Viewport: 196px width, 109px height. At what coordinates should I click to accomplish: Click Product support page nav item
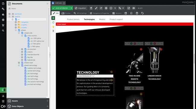tap(116, 19)
